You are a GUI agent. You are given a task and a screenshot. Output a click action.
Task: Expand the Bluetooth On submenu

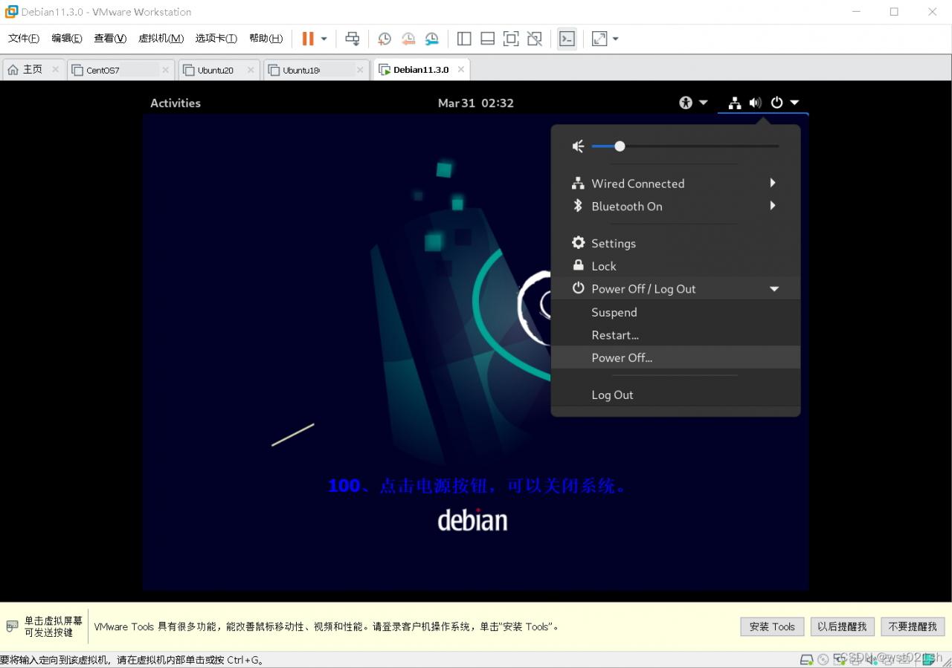pos(773,206)
